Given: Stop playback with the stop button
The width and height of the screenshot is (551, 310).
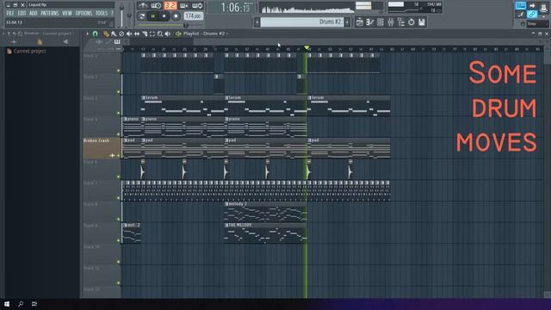Looking at the screenshot, I should click(164, 16).
